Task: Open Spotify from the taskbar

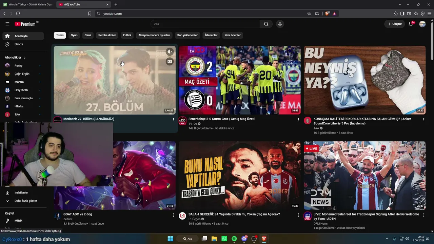Action: tap(234, 239)
